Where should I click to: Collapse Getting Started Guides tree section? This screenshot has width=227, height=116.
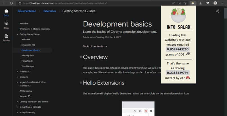17,34
